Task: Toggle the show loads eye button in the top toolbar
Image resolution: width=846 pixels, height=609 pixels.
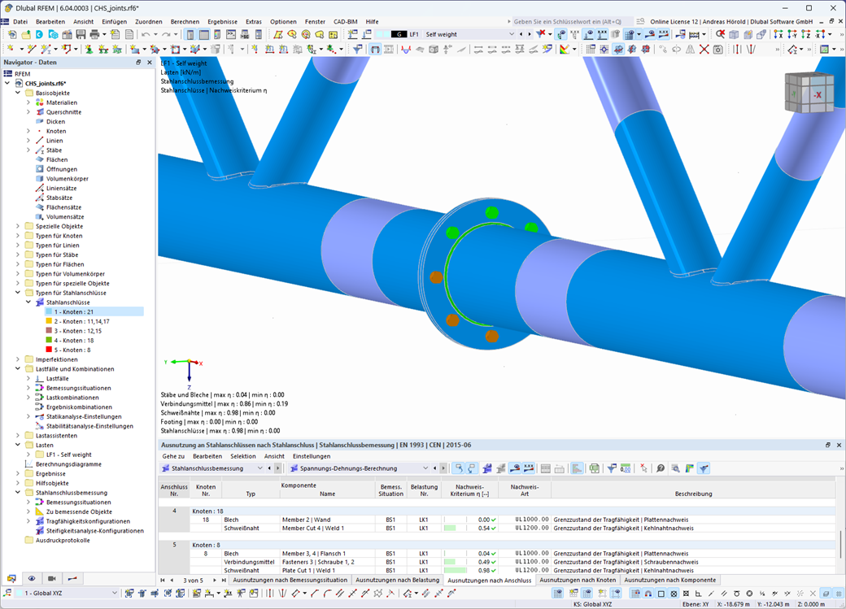Action: click(x=588, y=34)
